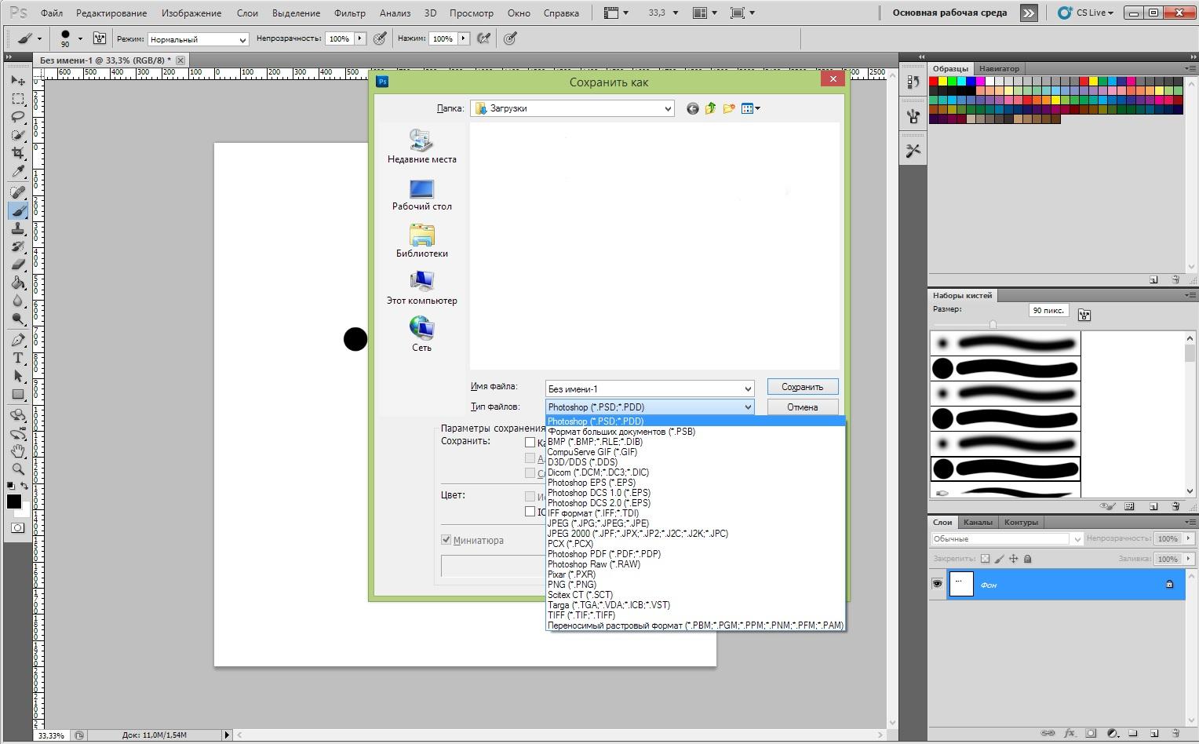This screenshot has width=1199, height=744.
Task: Swap foreground and background colors
Action: (x=25, y=487)
